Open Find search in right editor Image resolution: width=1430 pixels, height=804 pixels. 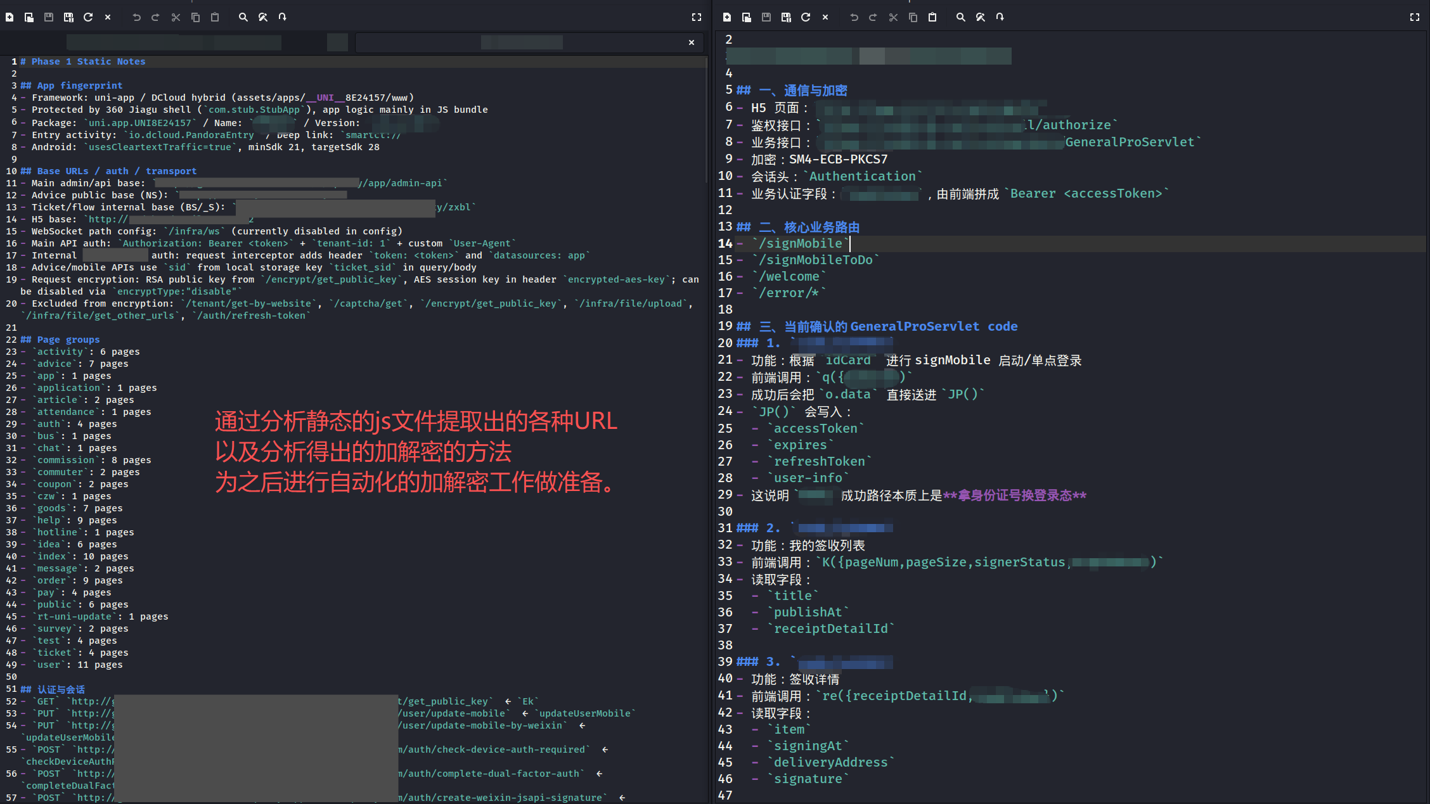[960, 17]
